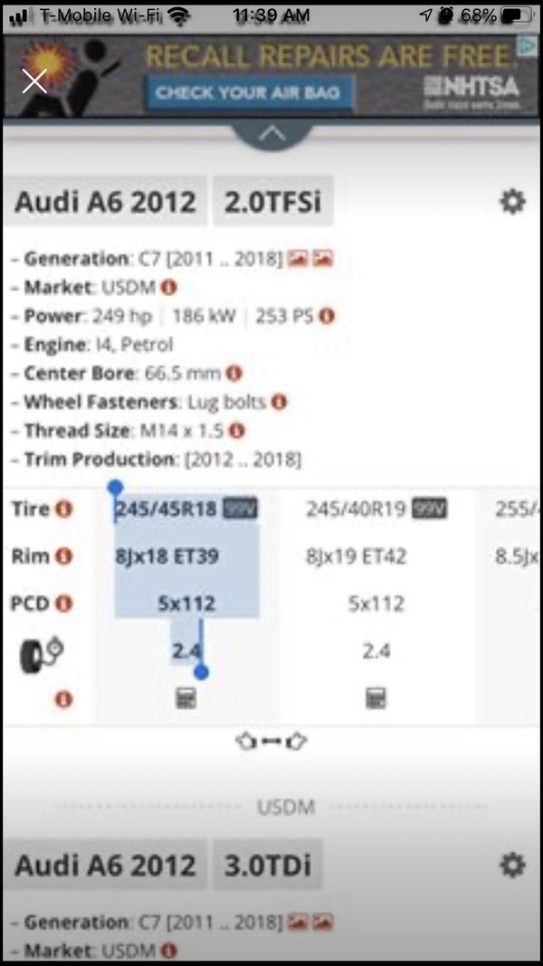This screenshot has width=543, height=966.
Task: Select the 3.0TDi trim tab
Action: coord(268,865)
